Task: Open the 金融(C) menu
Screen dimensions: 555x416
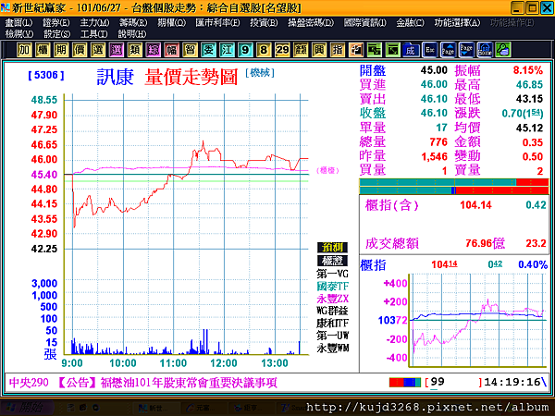Action: 410,23
